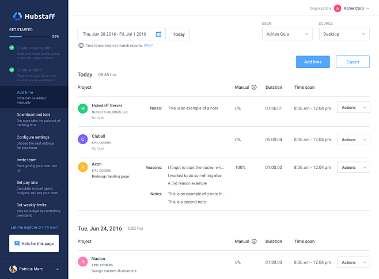Click the 'Tue, Jun 24, 2016' date heading
The image size is (379, 279).
point(100,228)
